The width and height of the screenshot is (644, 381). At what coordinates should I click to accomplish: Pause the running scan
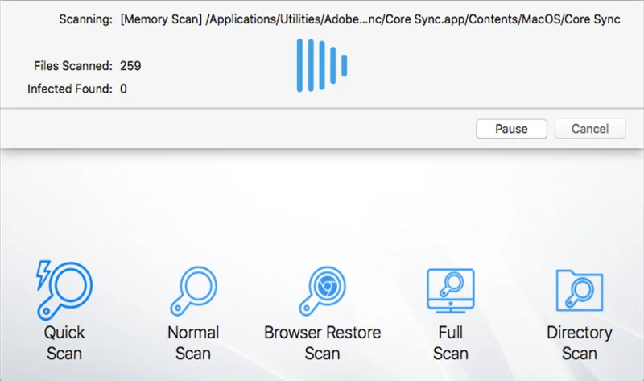click(511, 129)
